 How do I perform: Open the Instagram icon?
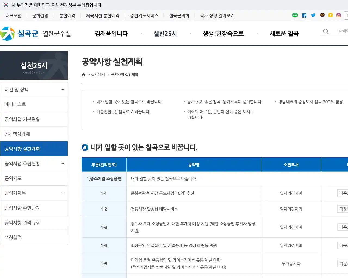tap(338, 15)
